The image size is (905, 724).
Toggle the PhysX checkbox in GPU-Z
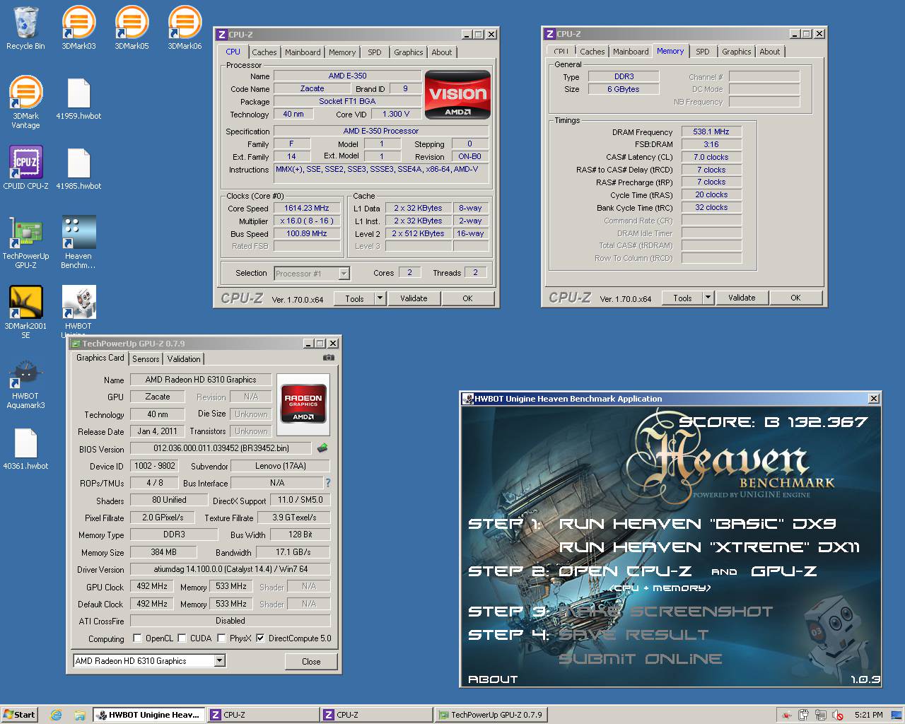pyautogui.click(x=221, y=638)
